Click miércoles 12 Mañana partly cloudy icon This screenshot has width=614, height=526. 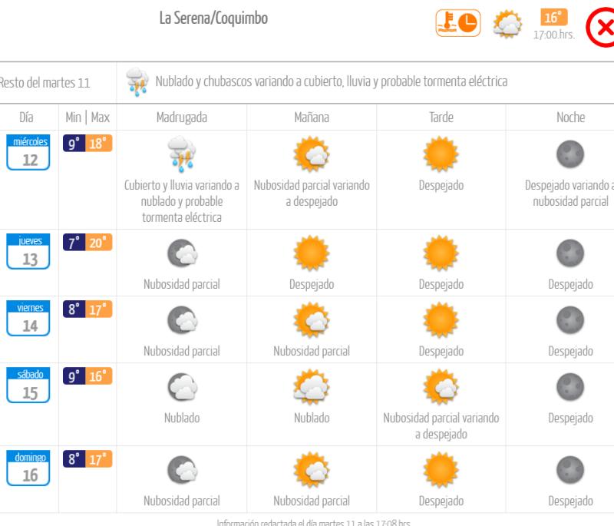click(x=312, y=154)
